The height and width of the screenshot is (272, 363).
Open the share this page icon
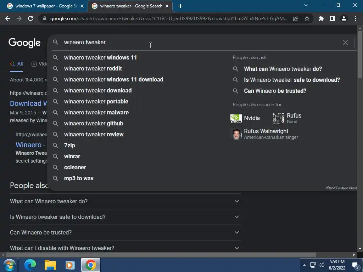tap(296, 18)
